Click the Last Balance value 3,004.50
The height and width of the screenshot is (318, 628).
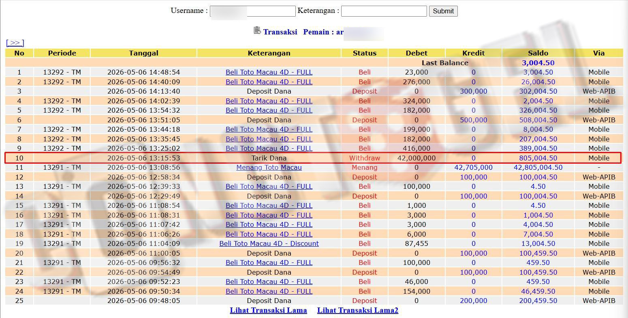tap(538, 63)
